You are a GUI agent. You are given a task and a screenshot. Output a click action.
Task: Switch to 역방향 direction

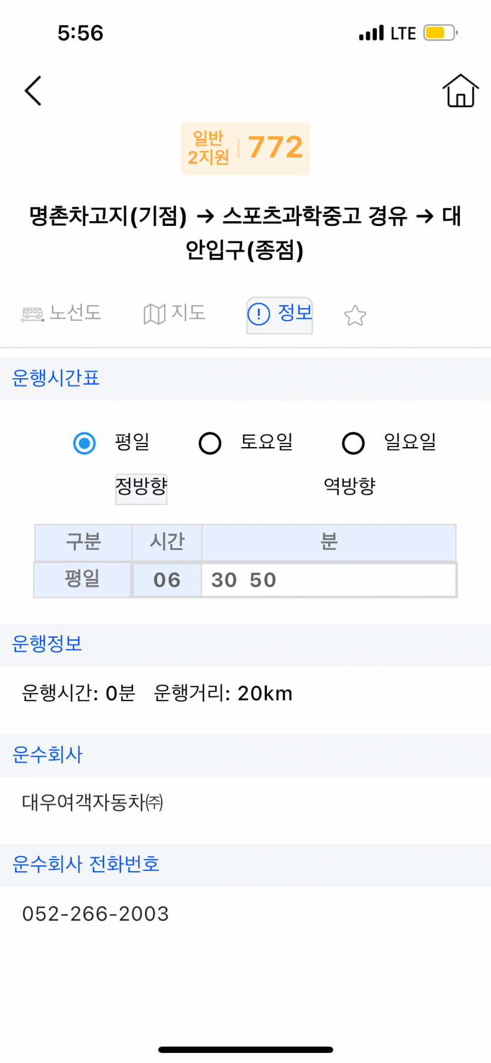pyautogui.click(x=350, y=486)
